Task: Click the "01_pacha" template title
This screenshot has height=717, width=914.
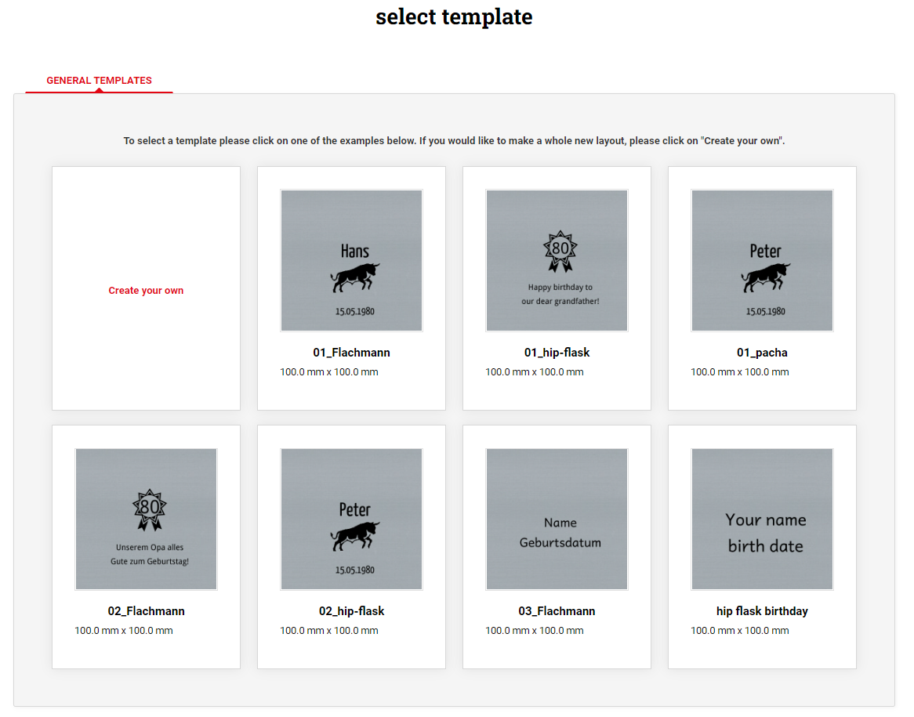Action: [x=762, y=353]
